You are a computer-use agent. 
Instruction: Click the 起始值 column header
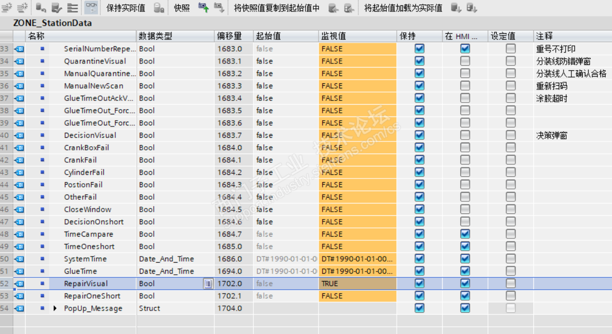click(286, 36)
